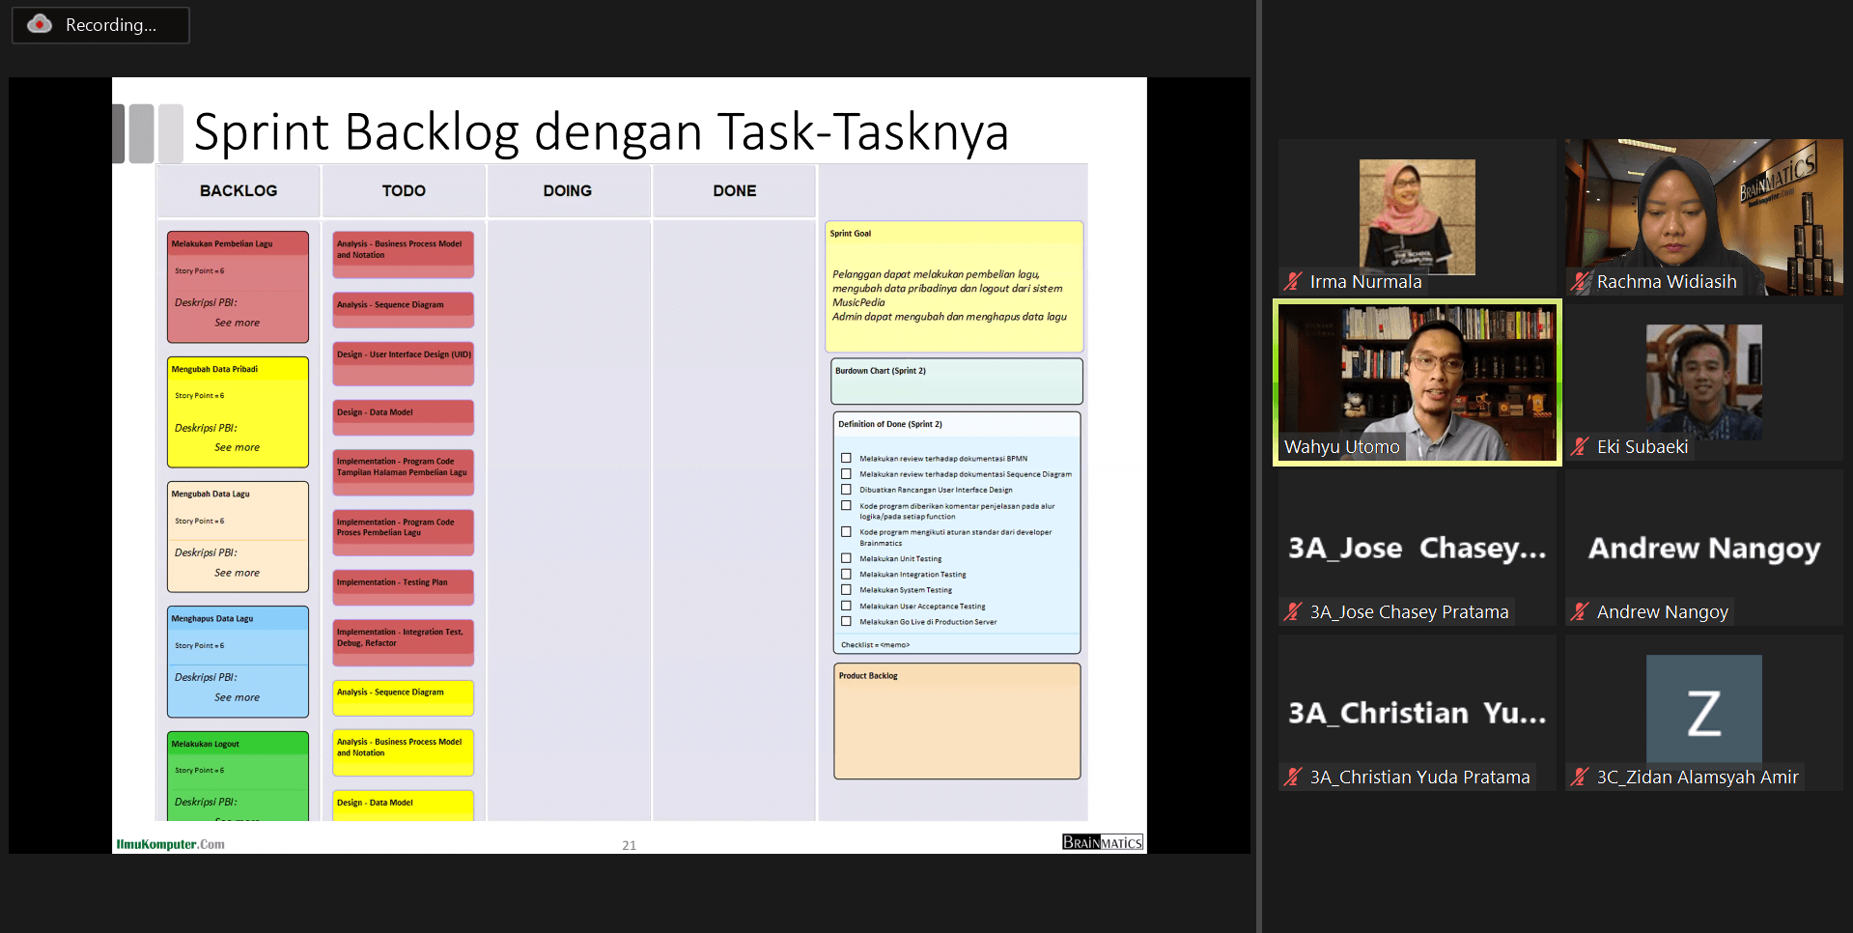
Task: Select the TODO column header
Action: [404, 191]
